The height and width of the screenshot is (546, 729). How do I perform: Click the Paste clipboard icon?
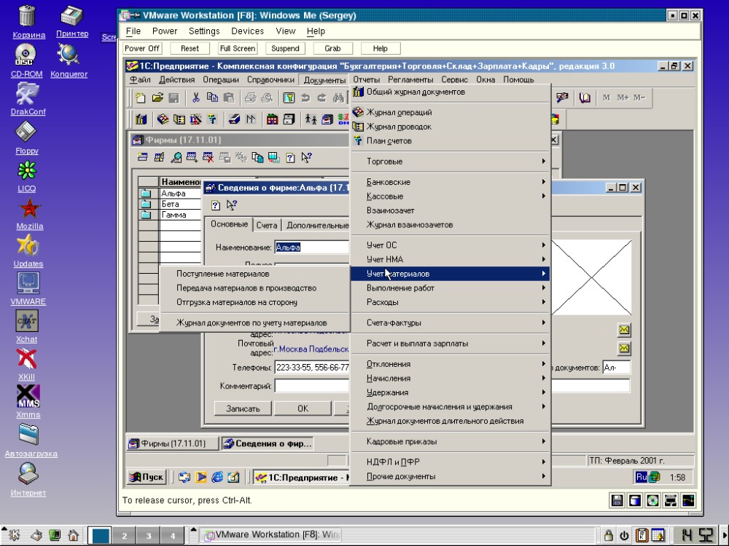click(229, 98)
